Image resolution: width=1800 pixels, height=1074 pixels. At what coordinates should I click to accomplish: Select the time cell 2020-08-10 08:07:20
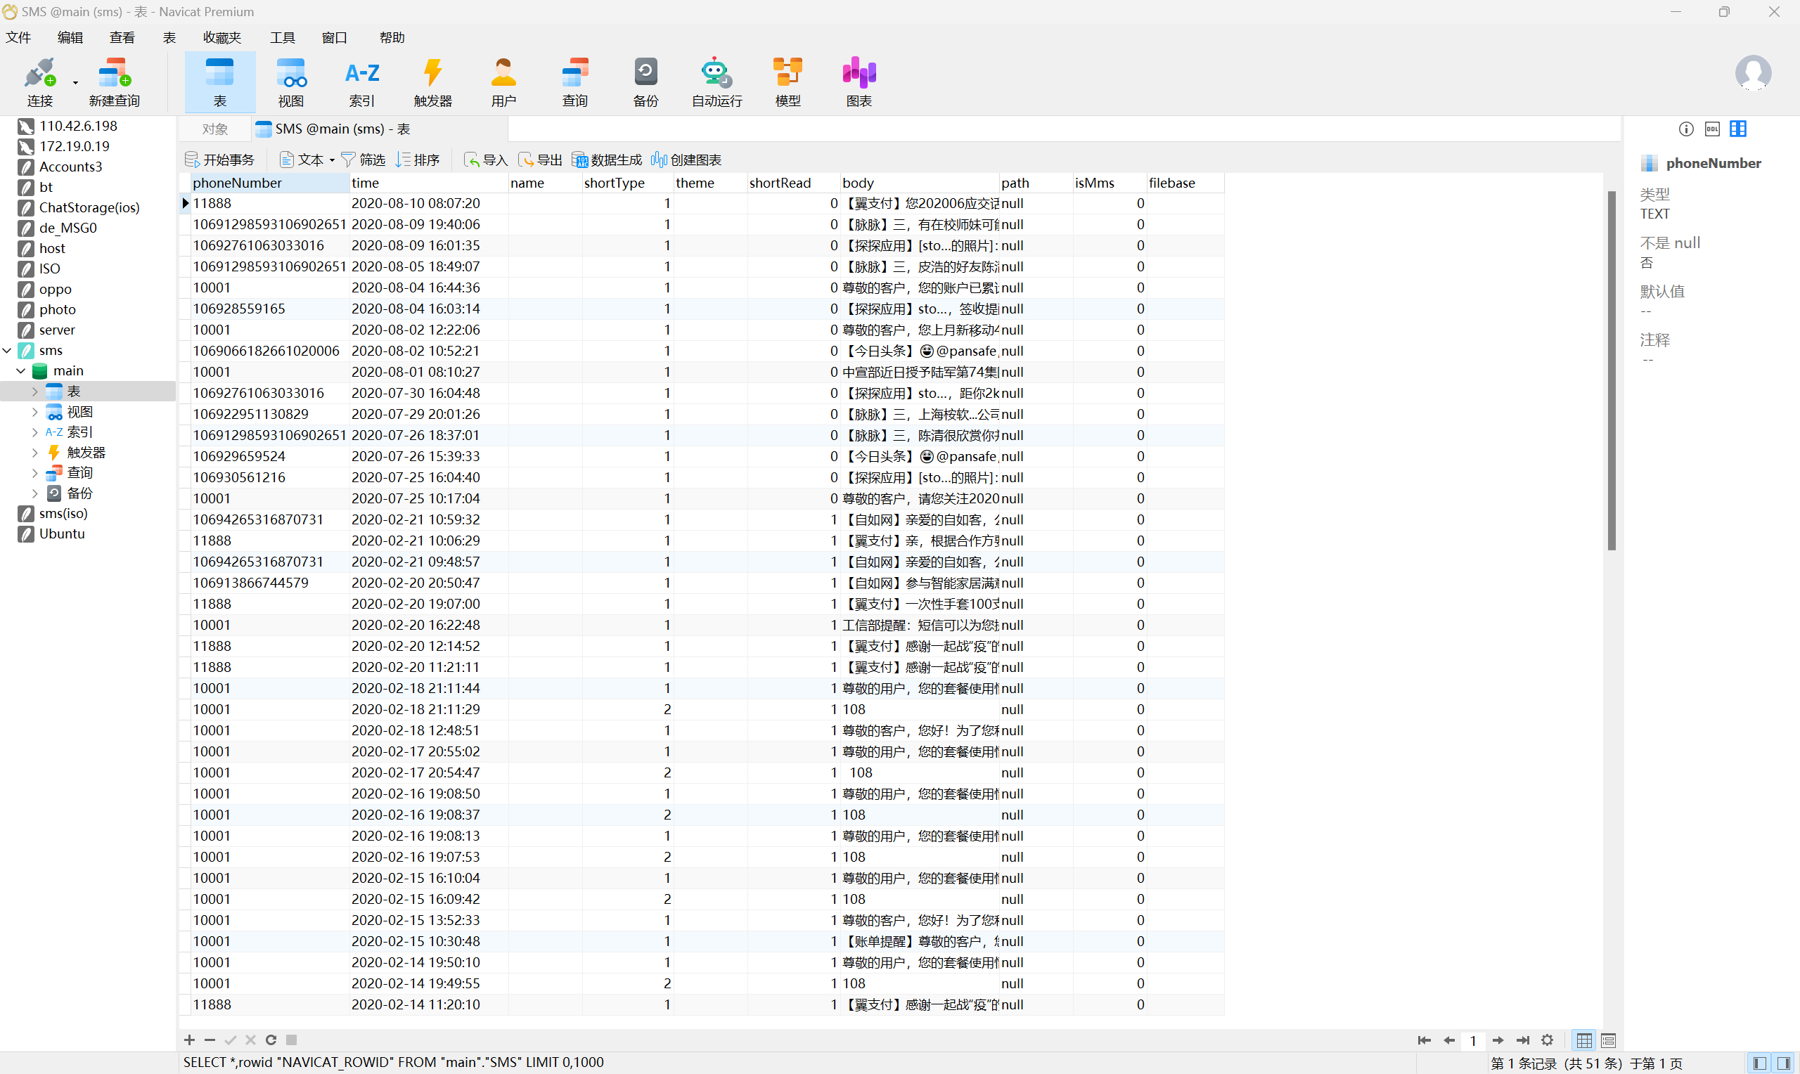(x=429, y=204)
